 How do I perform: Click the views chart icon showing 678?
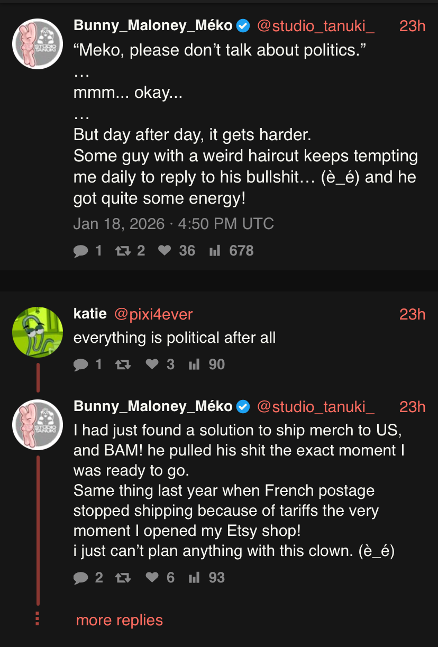(x=215, y=251)
